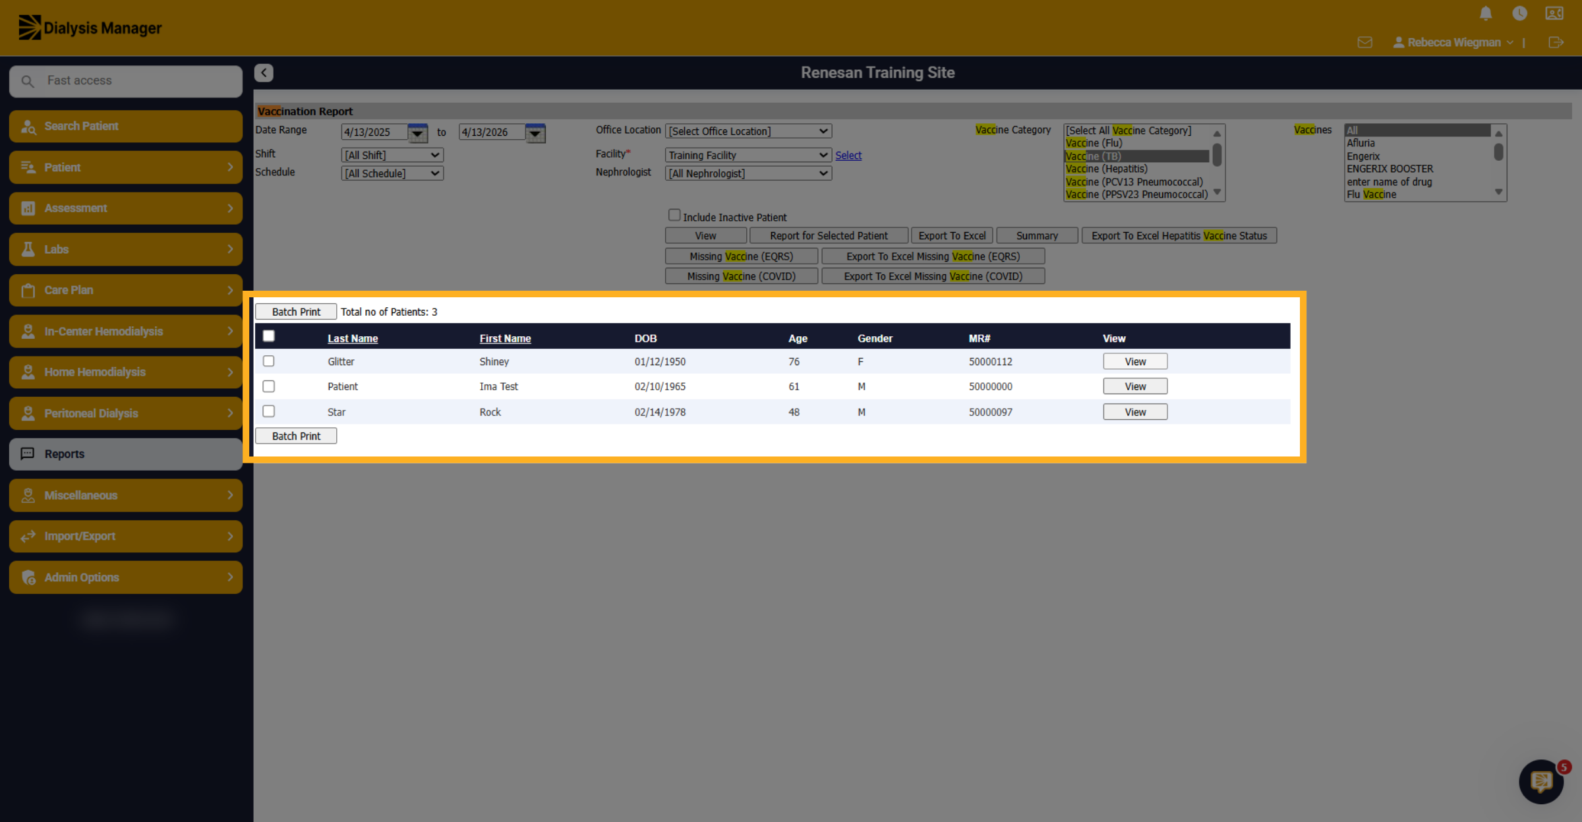Open the Facility dropdown
Screen dimensions: 1582x822
[748, 155]
